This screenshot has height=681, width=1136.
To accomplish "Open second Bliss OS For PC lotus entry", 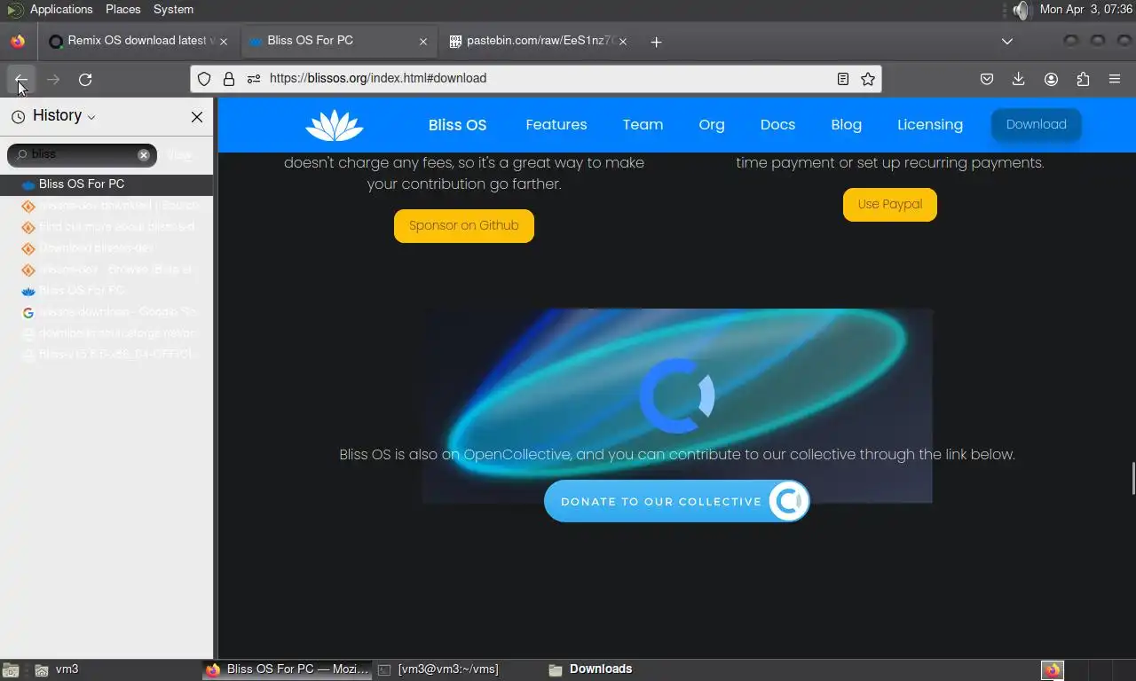I will click(106, 291).
